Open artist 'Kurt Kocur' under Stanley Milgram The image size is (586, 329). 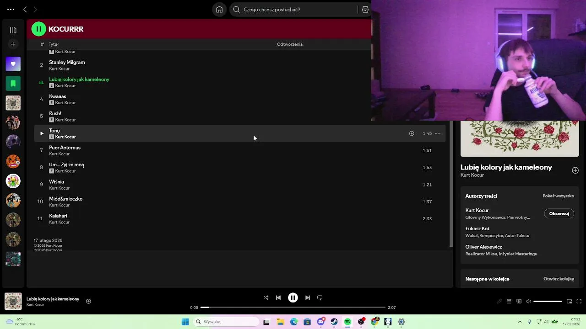[59, 69]
